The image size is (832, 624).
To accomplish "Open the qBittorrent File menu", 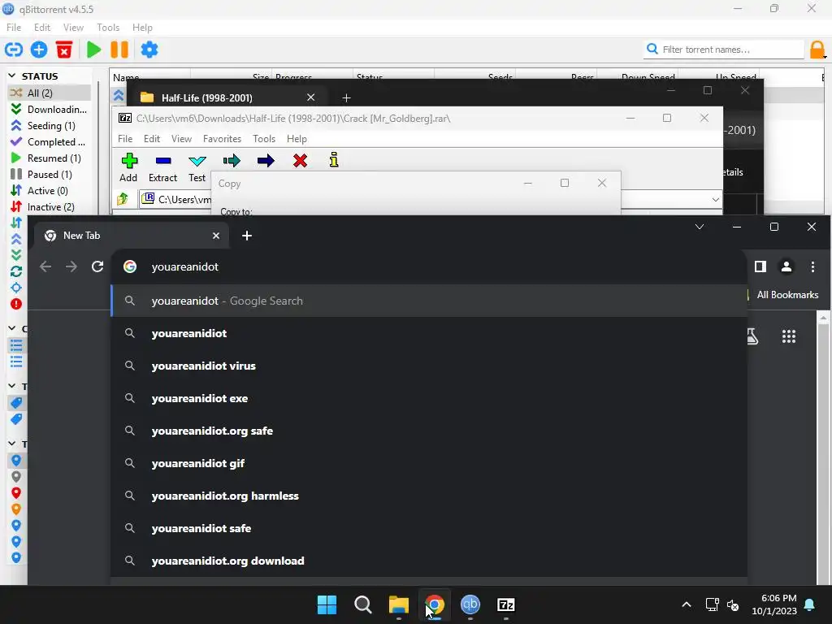I will pos(14,28).
